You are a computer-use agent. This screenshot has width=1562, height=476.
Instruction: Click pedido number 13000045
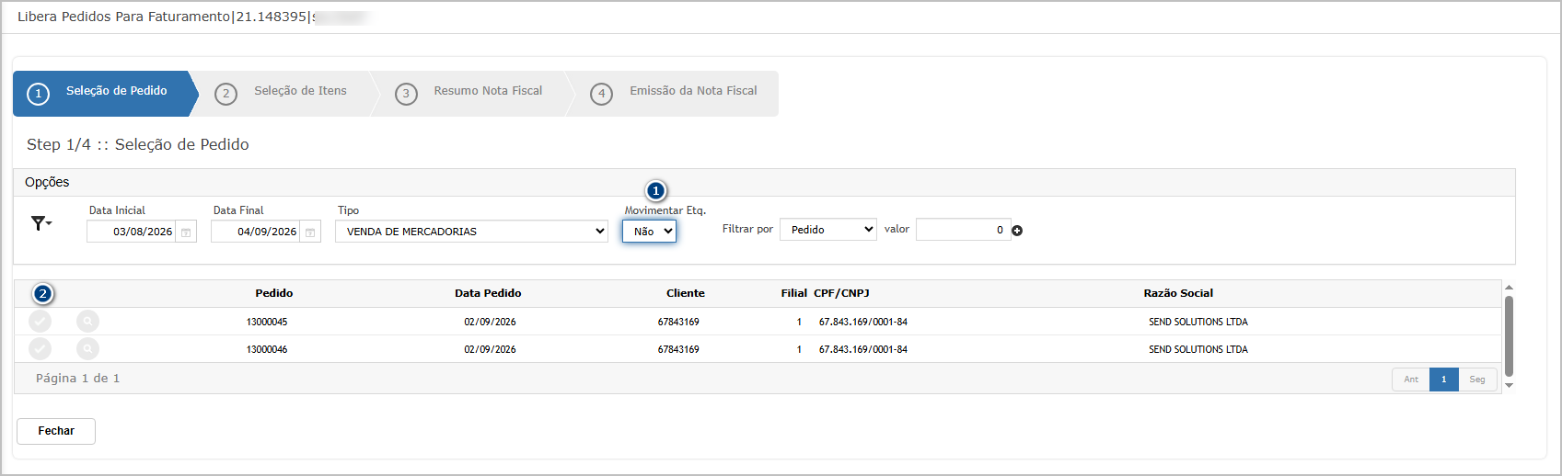click(x=267, y=322)
